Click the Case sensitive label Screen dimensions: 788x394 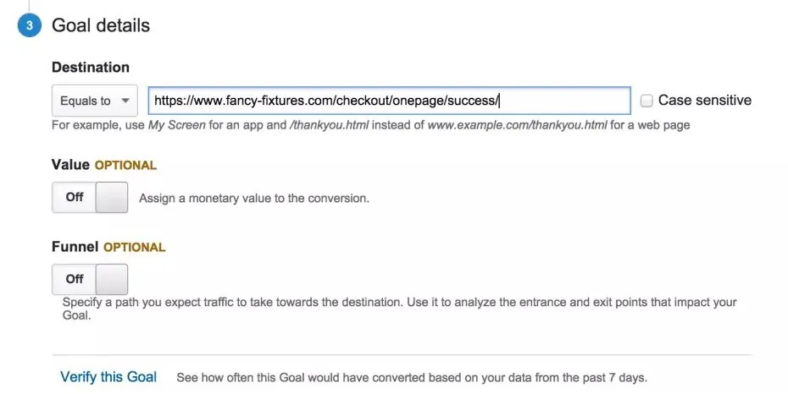pos(705,101)
